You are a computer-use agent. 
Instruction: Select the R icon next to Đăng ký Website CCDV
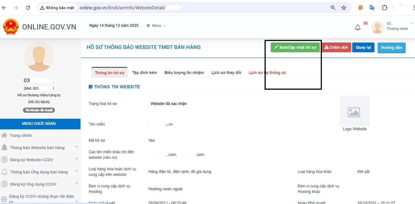pos(4,159)
